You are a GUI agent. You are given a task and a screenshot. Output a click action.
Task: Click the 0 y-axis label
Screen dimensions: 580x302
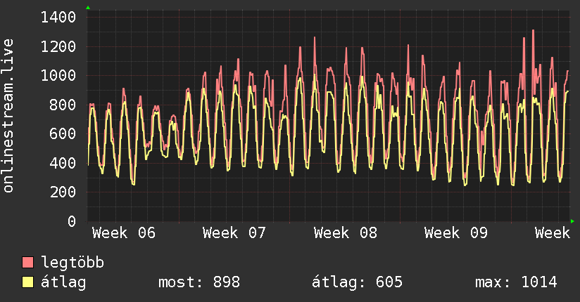72,221
